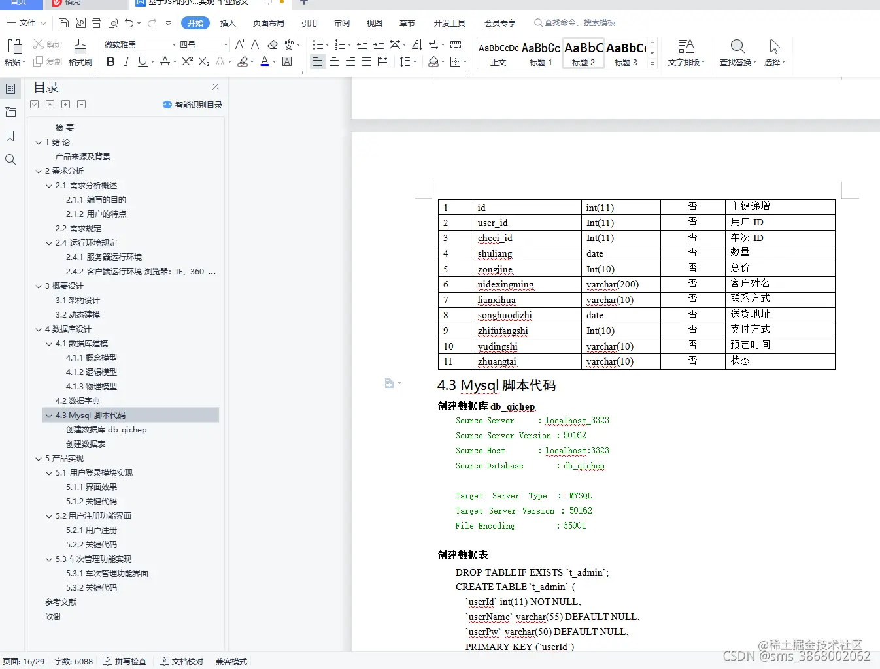The image size is (880, 669).
Task: Collapse the 5.1 用户登录模块实现 node
Action: [x=49, y=473]
